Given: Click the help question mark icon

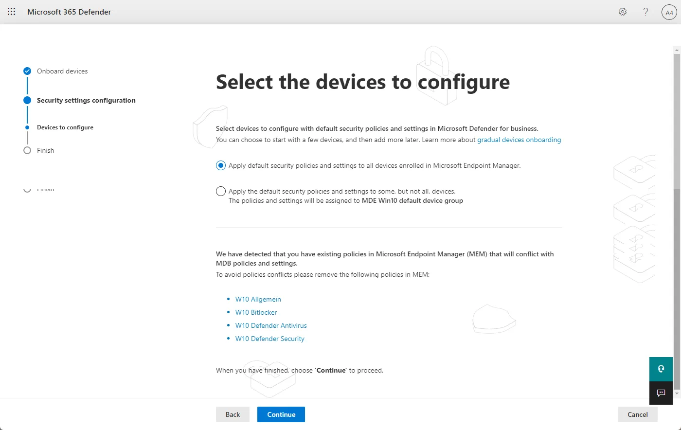Looking at the screenshot, I should point(646,12).
